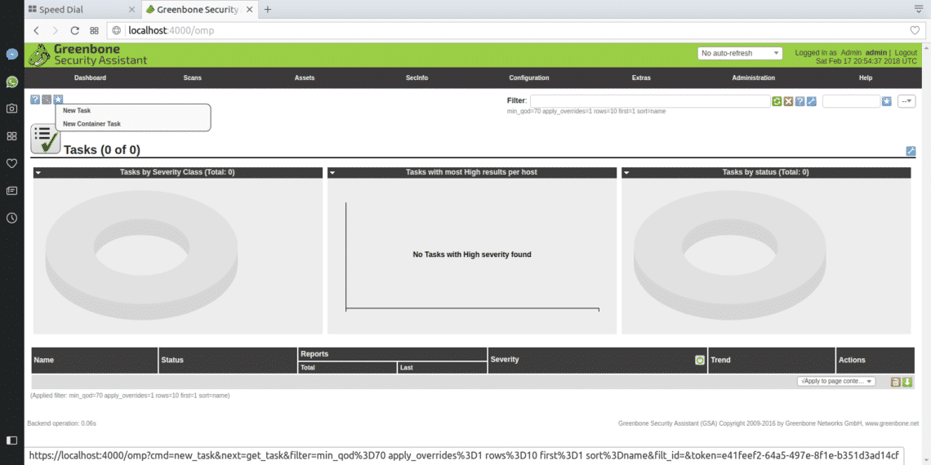Select New Container Task
This screenshot has height=465, width=931.
pos(91,124)
